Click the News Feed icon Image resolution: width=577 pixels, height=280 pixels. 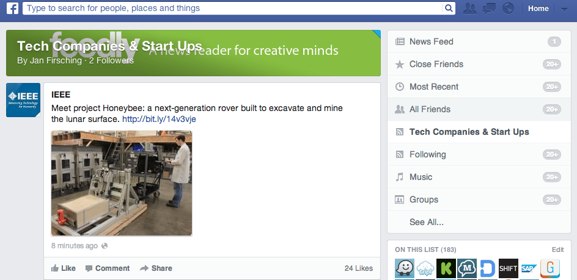(x=400, y=41)
